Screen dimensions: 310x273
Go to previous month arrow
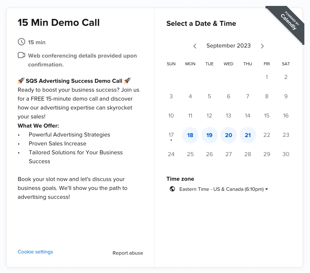(195, 46)
